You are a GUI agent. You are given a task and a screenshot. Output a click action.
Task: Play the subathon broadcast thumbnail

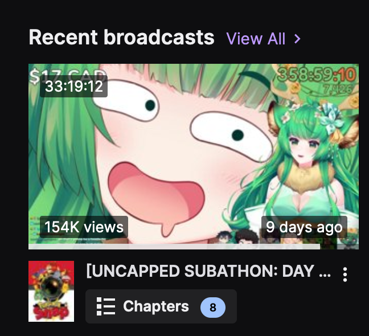coord(194,157)
